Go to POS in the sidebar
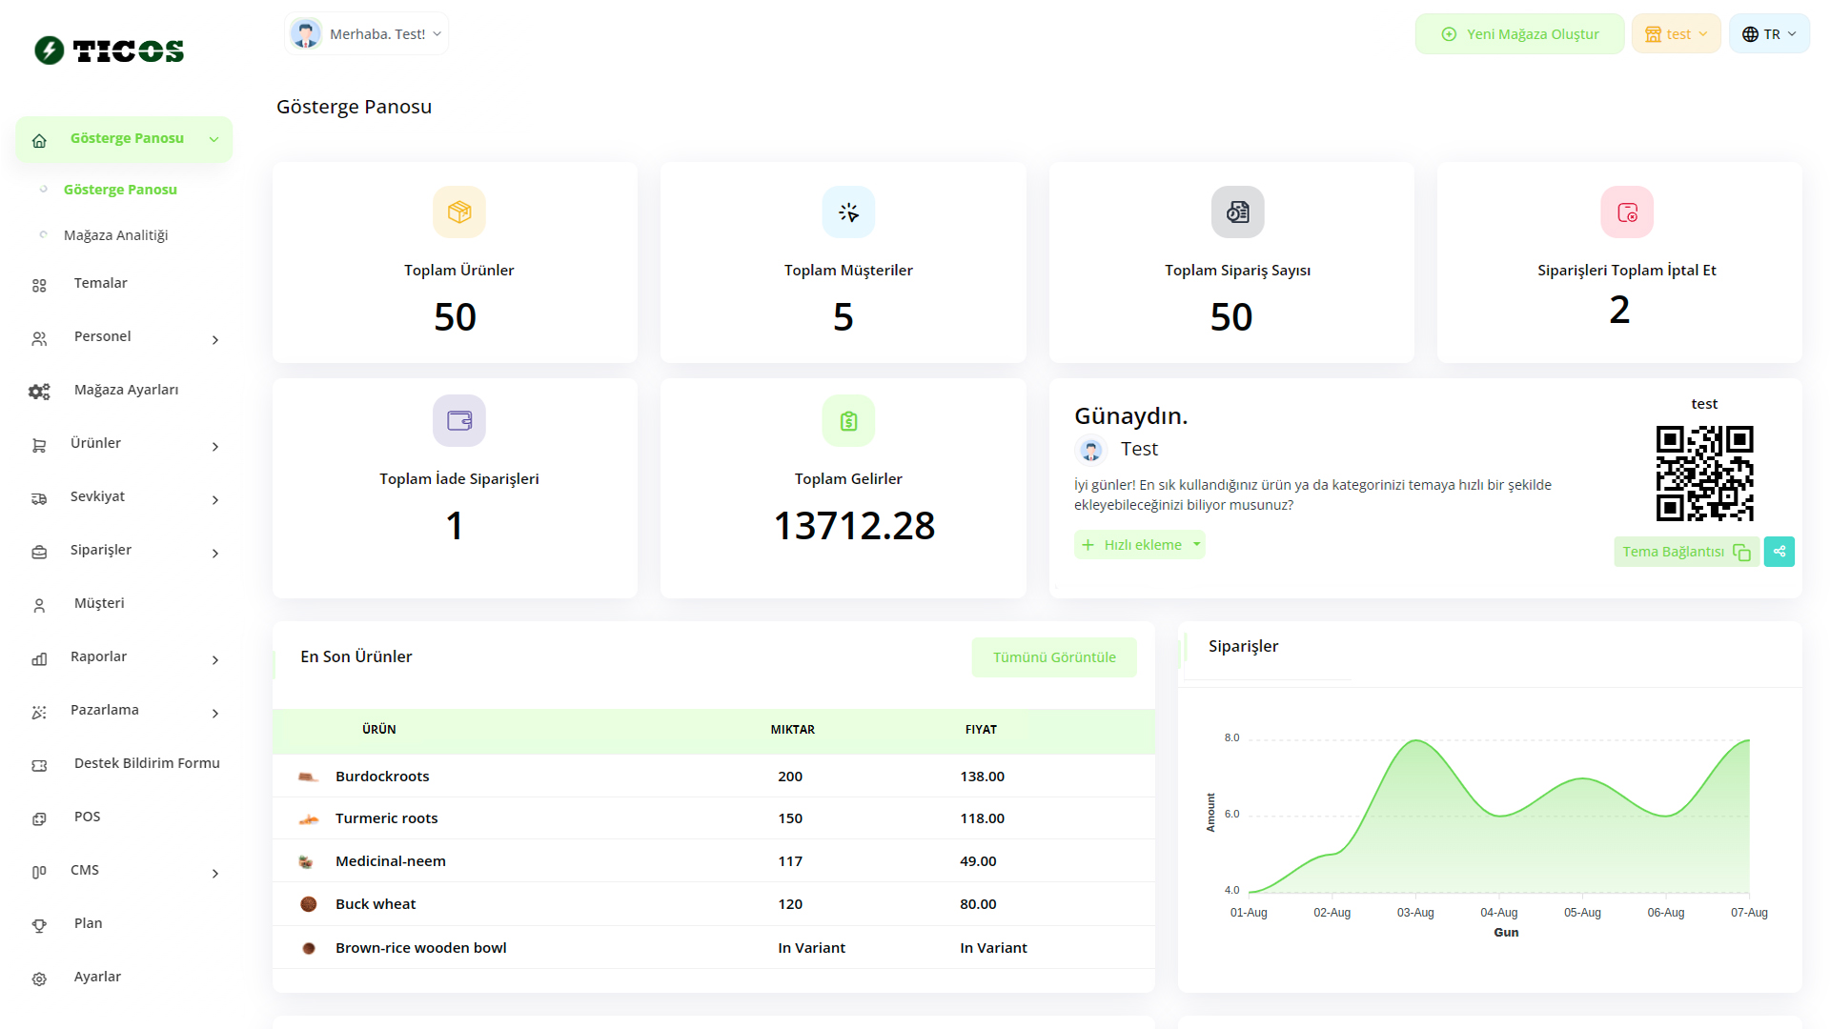1830x1029 pixels. click(x=87, y=817)
